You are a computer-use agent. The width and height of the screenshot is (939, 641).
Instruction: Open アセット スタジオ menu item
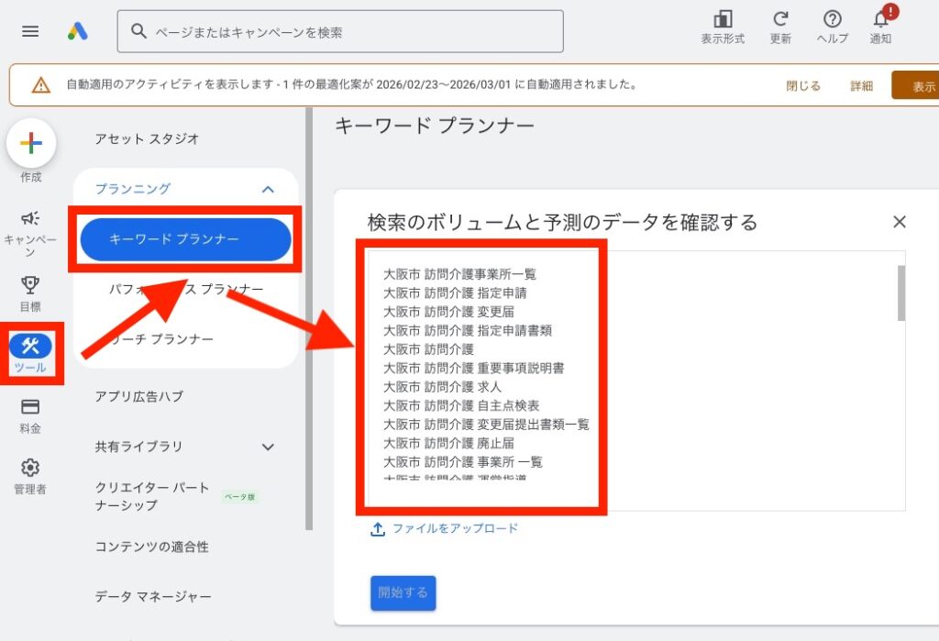click(147, 138)
